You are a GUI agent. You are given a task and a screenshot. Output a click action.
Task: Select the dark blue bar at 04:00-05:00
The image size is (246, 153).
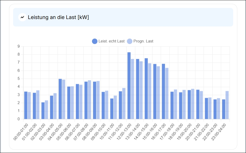point(60,99)
